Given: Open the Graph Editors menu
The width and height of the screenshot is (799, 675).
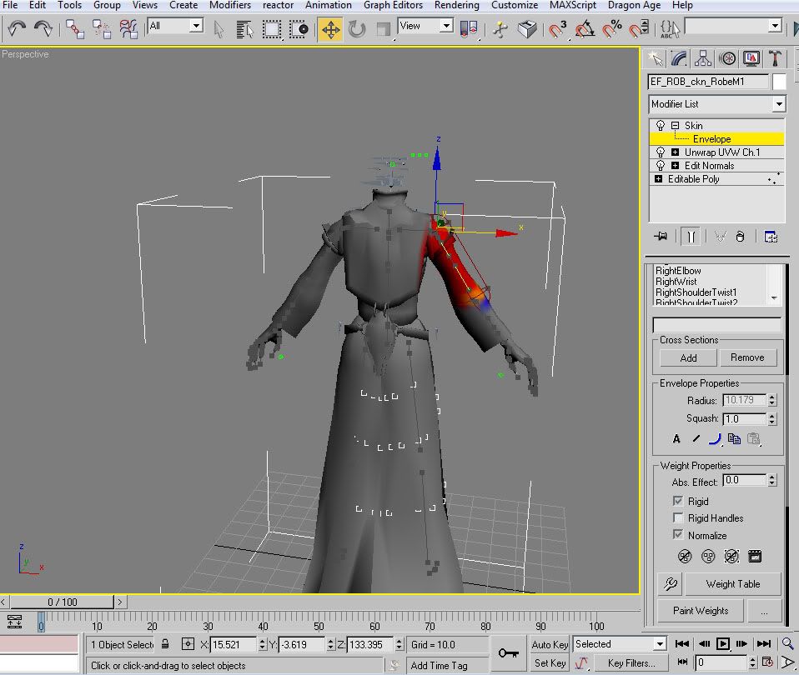Looking at the screenshot, I should tap(394, 5).
